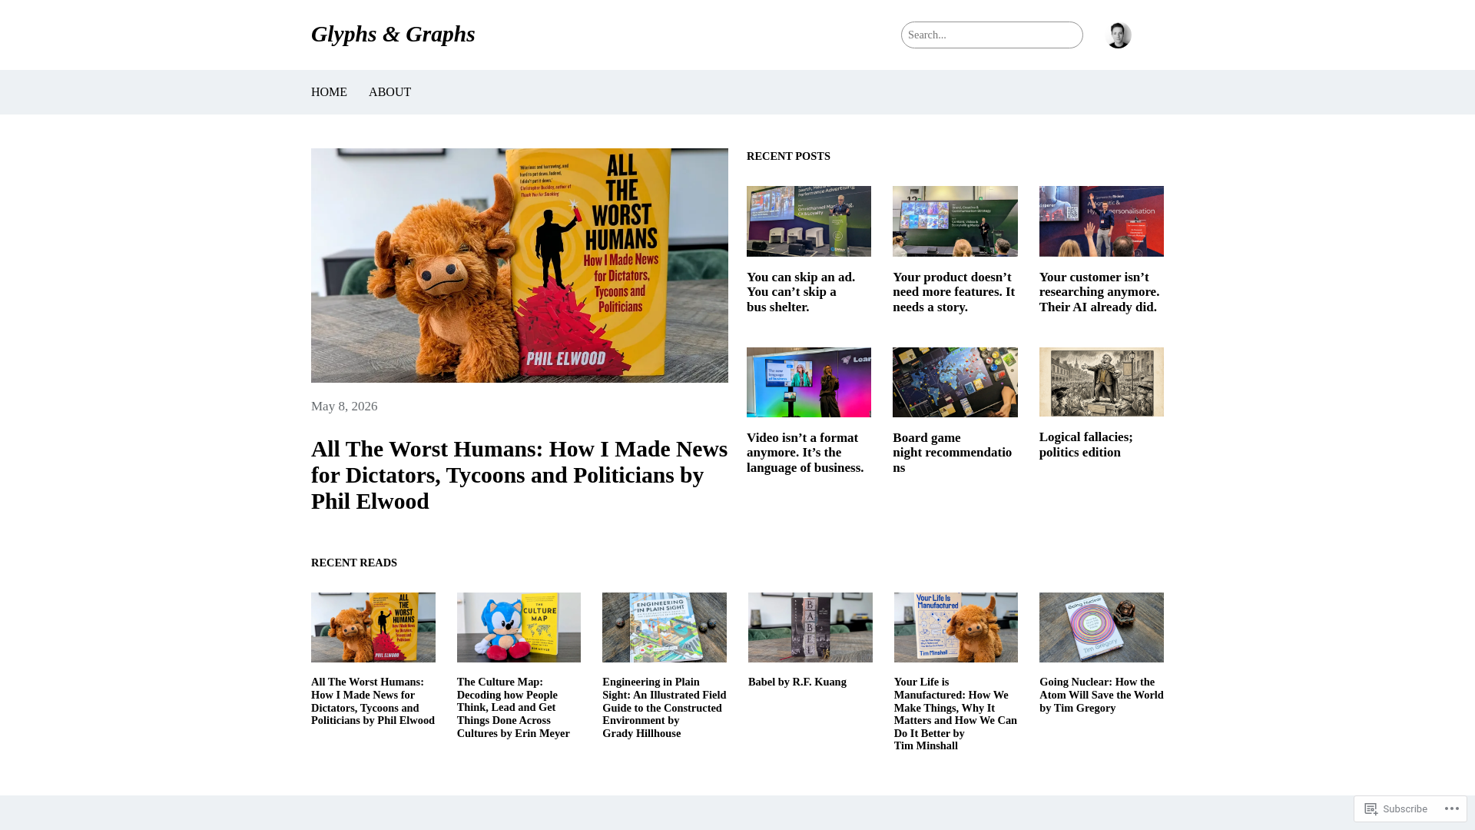This screenshot has height=830, width=1475.
Task: Open Engineering in Plain Sight book thumbnail
Action: coord(665,627)
